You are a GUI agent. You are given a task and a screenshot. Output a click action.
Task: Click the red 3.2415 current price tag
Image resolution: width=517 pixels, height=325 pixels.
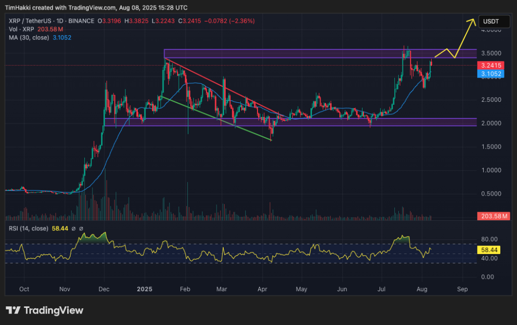pos(491,66)
